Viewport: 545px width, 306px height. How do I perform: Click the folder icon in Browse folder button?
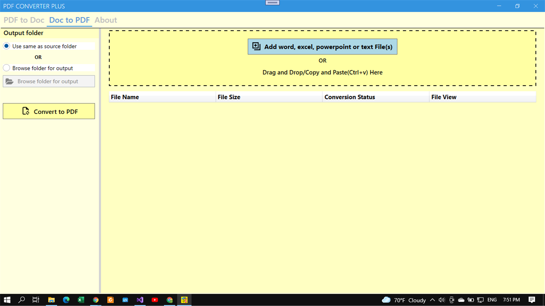point(9,81)
